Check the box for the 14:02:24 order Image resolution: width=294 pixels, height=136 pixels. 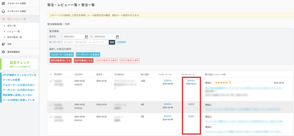click(x=50, y=81)
